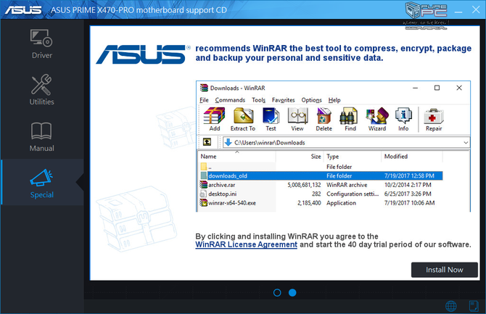
Task: Click the Name column header
Action: (x=236, y=157)
